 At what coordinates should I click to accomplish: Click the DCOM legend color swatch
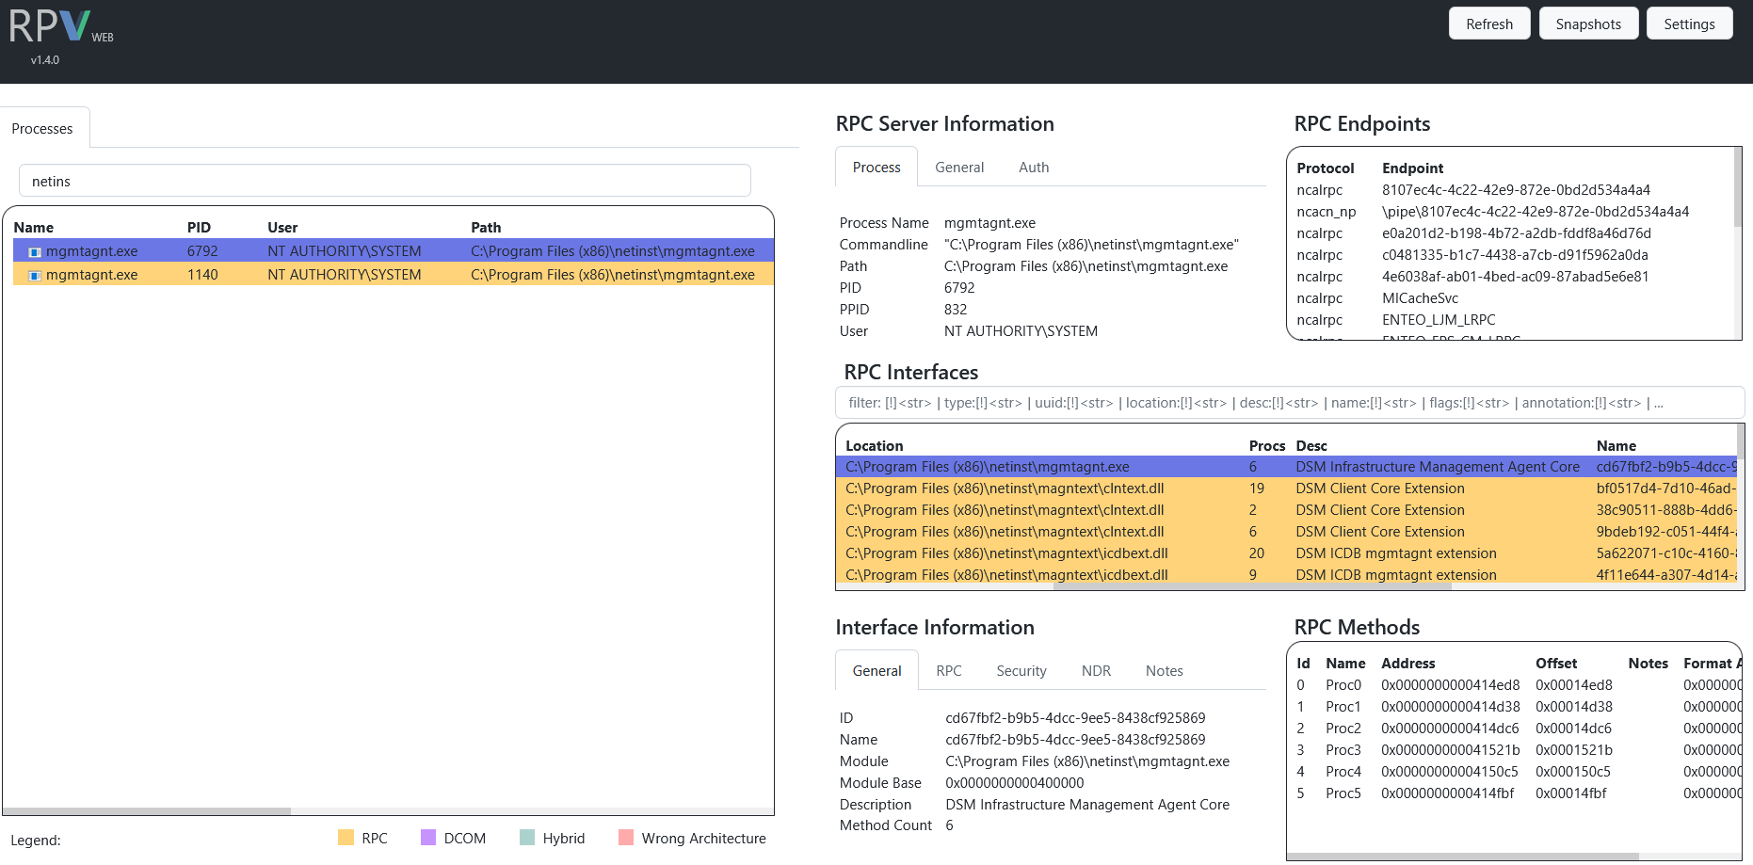click(x=428, y=838)
